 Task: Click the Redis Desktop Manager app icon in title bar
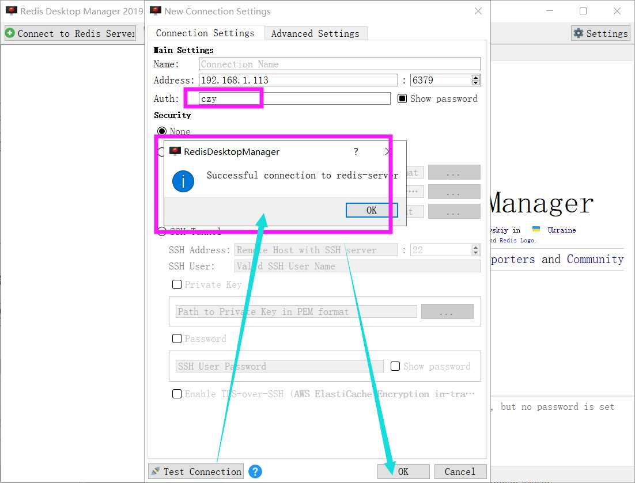12,11
